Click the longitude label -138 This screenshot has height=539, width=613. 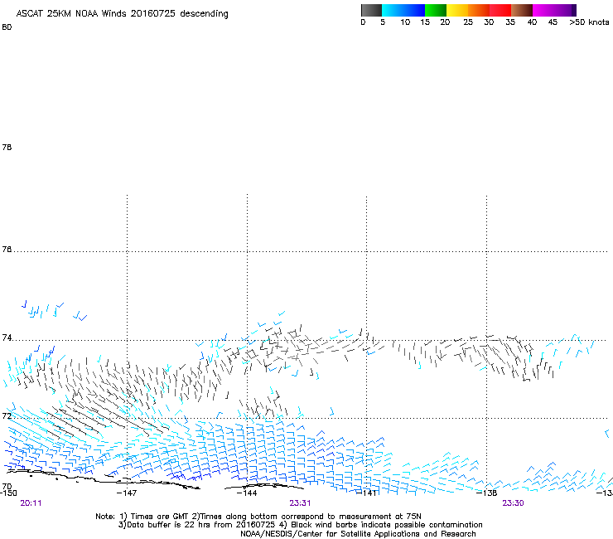click(487, 493)
